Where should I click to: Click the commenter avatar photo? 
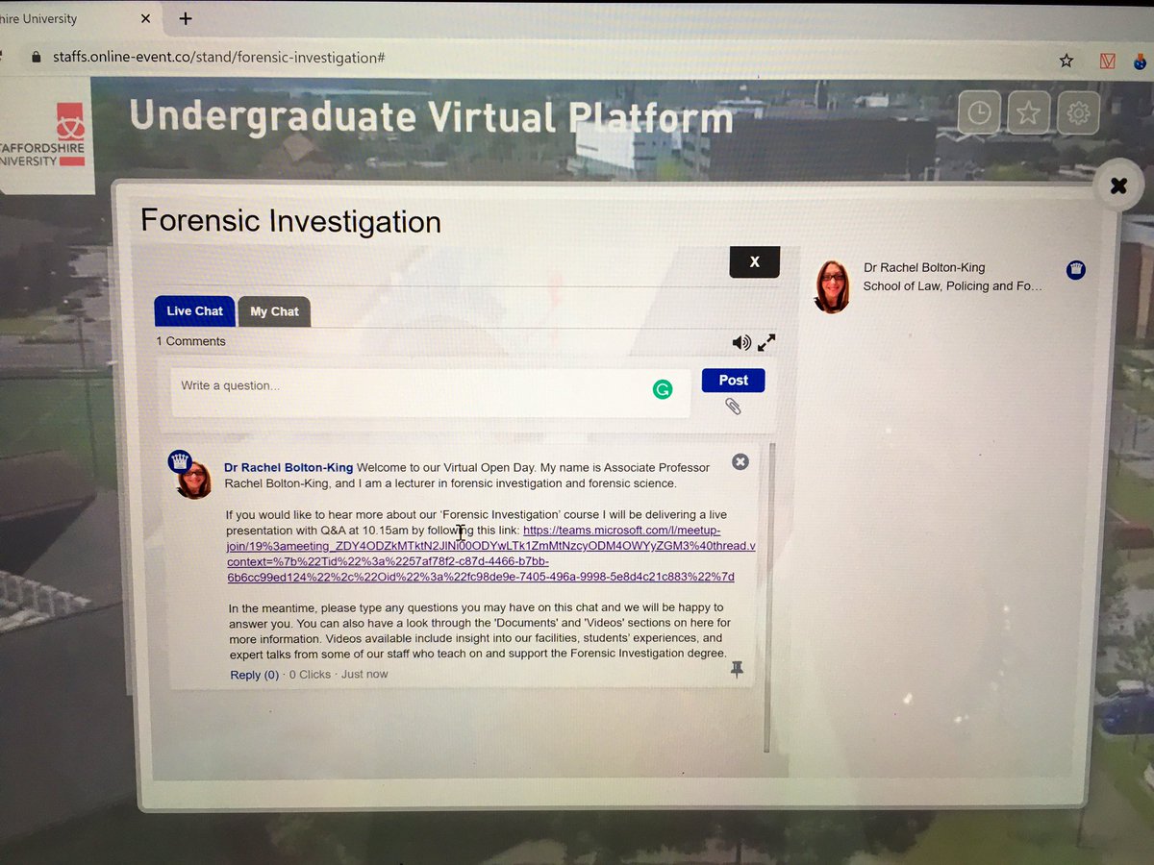tap(193, 479)
